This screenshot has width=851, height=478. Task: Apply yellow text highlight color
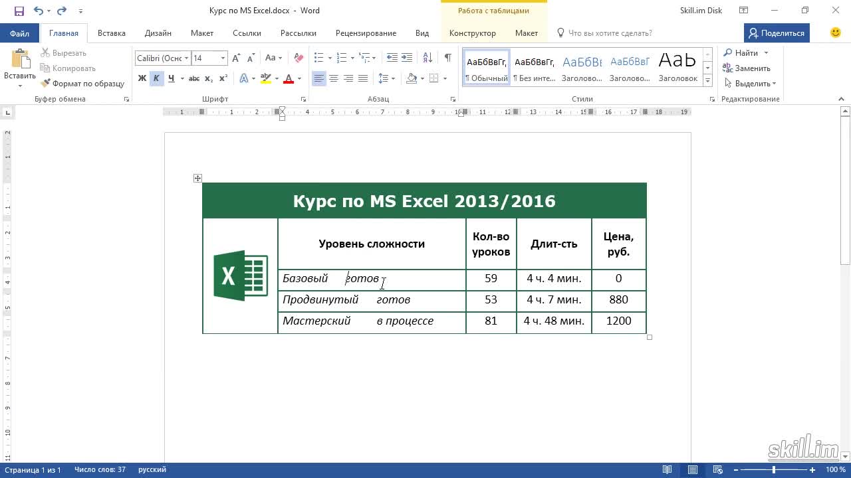pyautogui.click(x=265, y=78)
